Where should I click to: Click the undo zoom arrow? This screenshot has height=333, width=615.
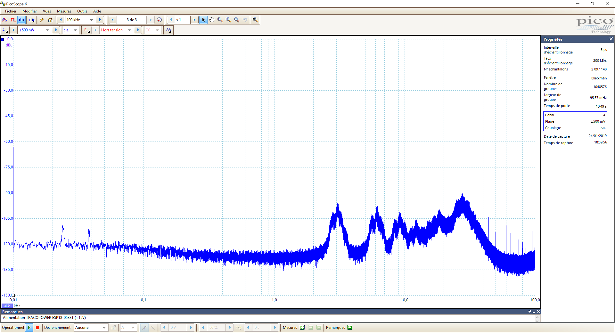tap(245, 20)
